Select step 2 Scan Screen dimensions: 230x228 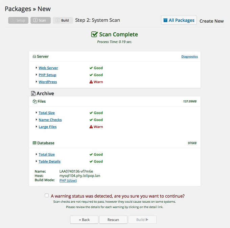point(41,20)
